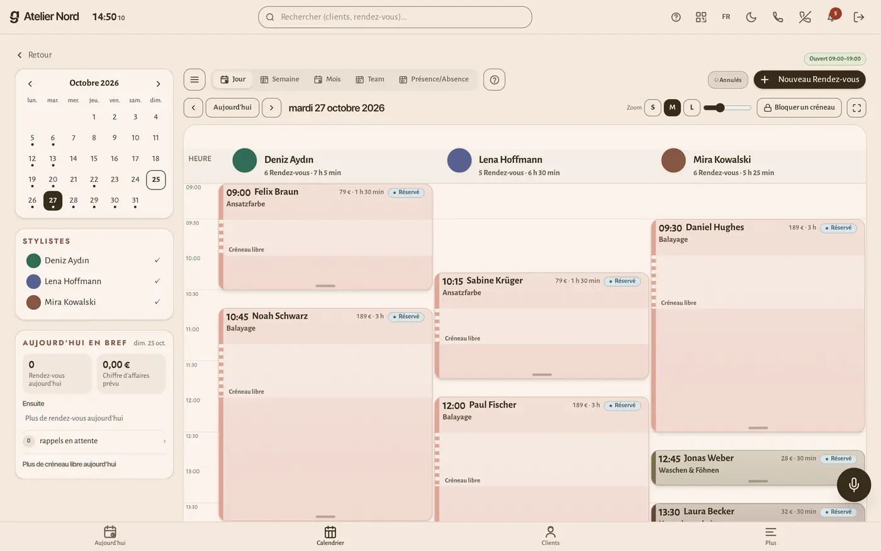Image resolution: width=881 pixels, height=551 pixels.
Task: Open notifications bell with badge 5
Action: pyautogui.click(x=832, y=16)
